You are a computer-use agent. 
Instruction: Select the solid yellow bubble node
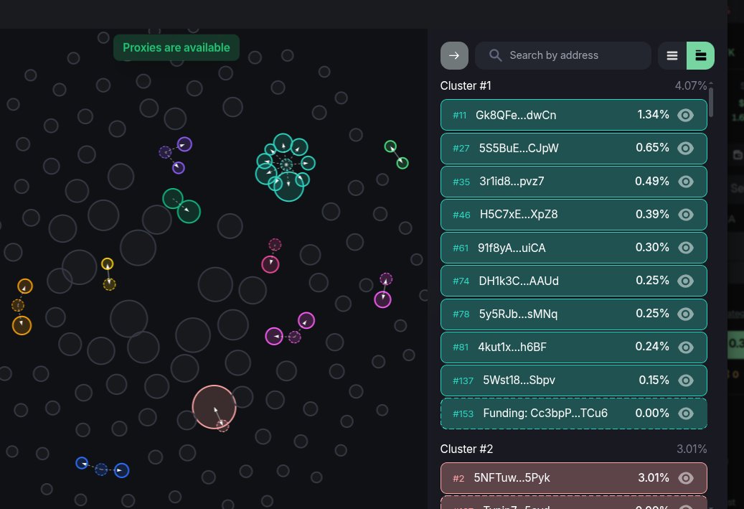point(107,264)
